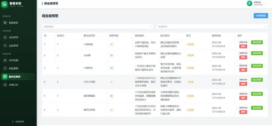Delete the 玉米螟 alert row
This screenshot has width=272, height=126.
243,57
